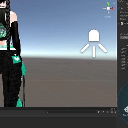
Task: Click the white center cube of scene gizmo
Action: tap(108, 9)
